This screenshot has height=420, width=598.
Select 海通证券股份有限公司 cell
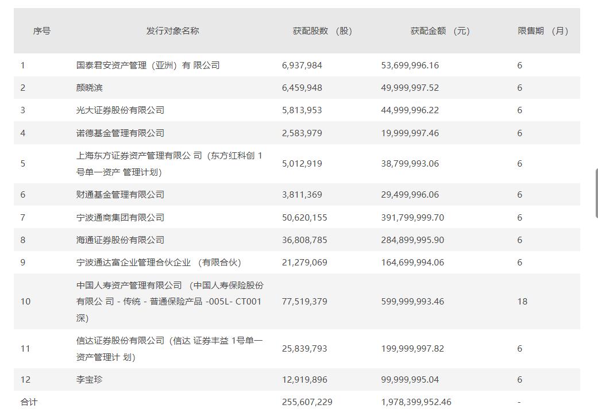pyautogui.click(x=120, y=240)
